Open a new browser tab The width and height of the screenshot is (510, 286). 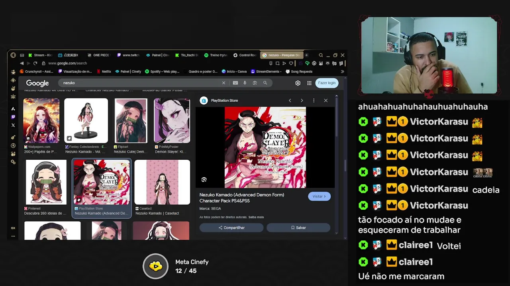306,55
